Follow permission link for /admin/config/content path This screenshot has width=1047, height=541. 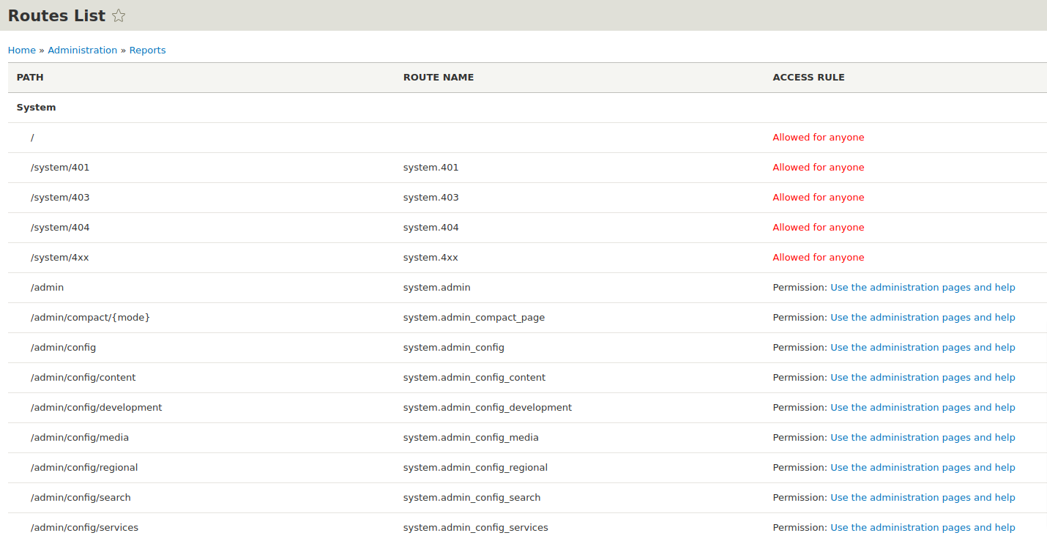[922, 378]
